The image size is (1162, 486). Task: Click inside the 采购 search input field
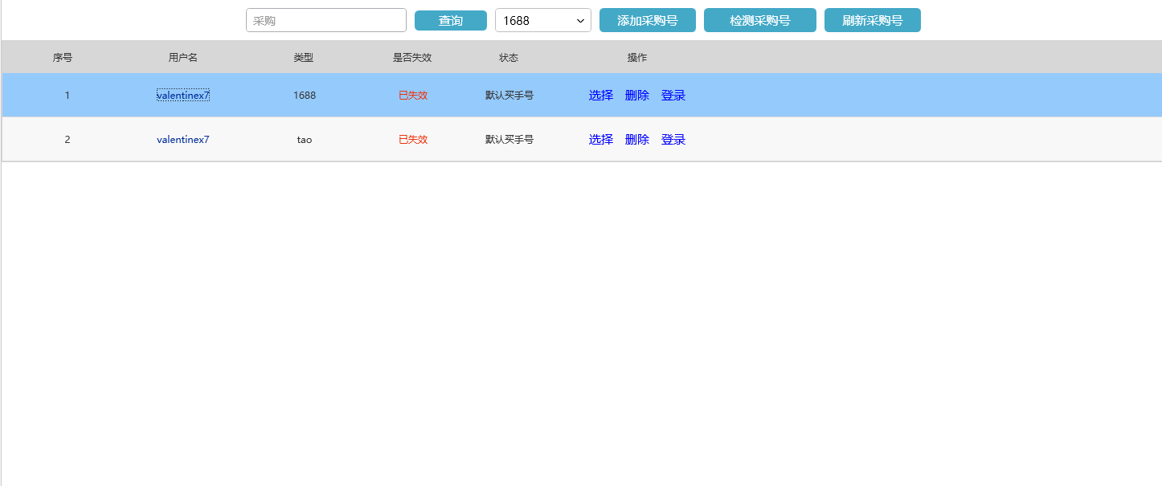coord(325,20)
